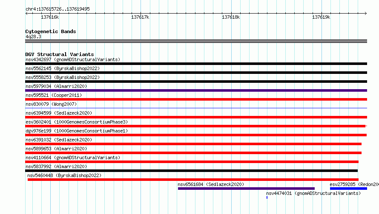Select nsv5837992 (Almarri2020) label

pos(56,166)
